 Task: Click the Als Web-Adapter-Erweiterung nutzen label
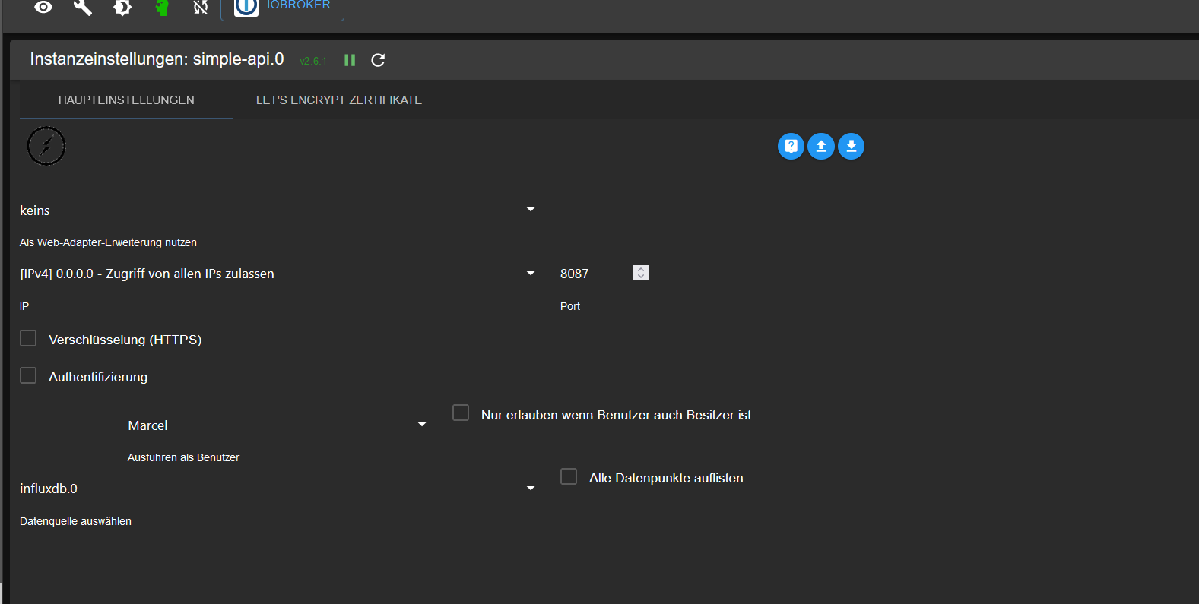pyautogui.click(x=108, y=242)
